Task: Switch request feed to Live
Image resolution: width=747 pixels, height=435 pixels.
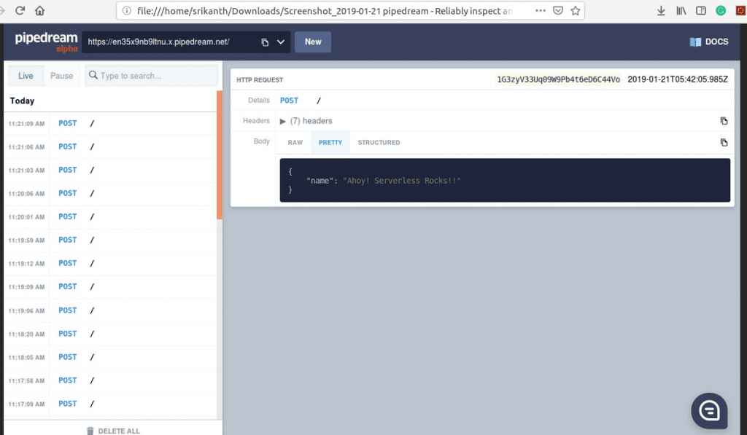Action: tap(26, 76)
